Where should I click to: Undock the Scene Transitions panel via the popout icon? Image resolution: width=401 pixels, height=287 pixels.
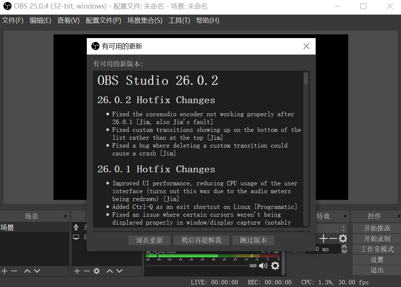point(345,216)
